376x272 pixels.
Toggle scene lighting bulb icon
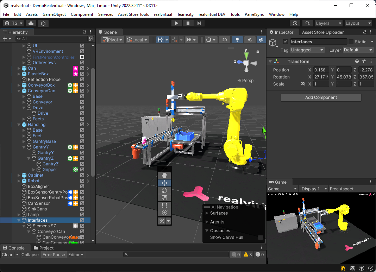point(237,40)
